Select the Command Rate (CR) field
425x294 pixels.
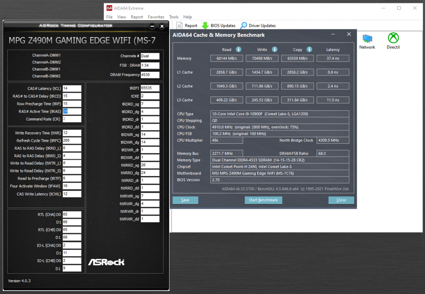72,119
